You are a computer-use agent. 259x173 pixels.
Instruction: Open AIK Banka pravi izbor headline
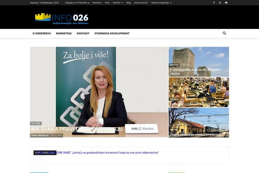77,129
